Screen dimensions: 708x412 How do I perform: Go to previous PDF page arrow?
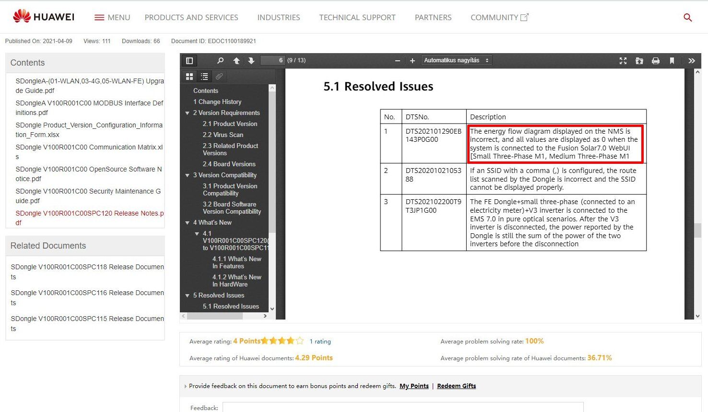pyautogui.click(x=236, y=60)
